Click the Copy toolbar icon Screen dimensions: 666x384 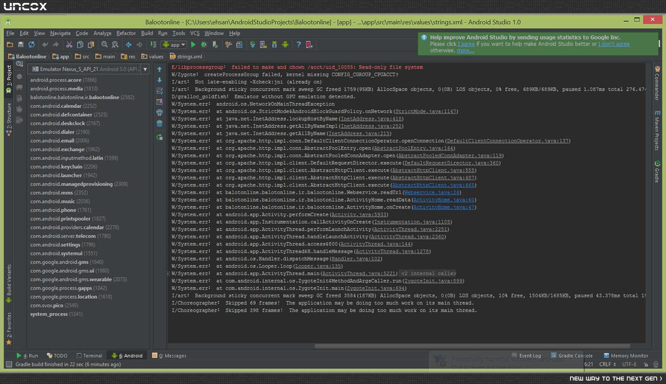point(80,45)
